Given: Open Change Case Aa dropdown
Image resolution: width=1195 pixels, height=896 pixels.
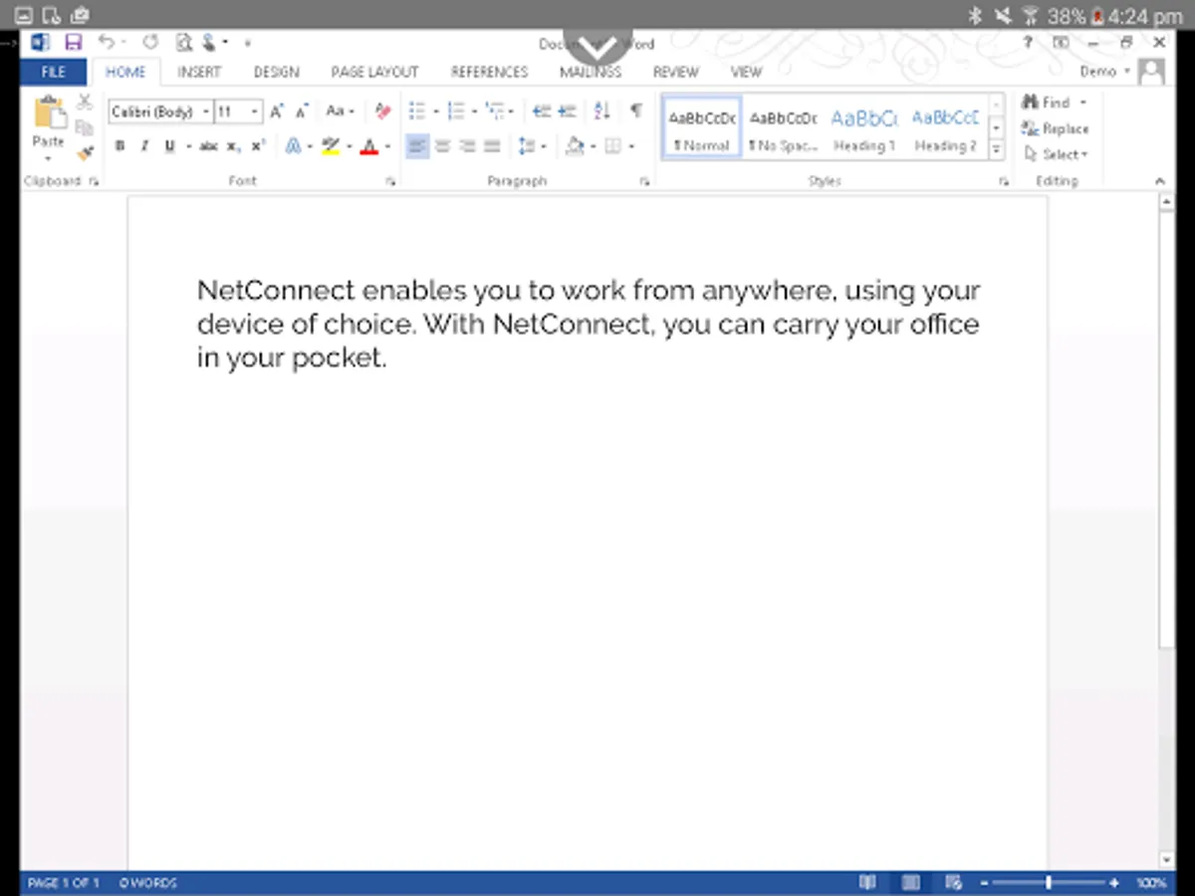Looking at the screenshot, I should point(340,112).
